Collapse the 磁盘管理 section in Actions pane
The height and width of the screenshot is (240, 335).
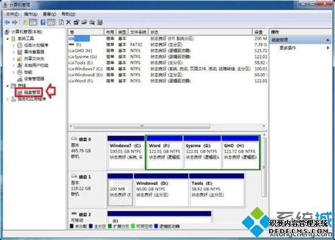[328, 40]
